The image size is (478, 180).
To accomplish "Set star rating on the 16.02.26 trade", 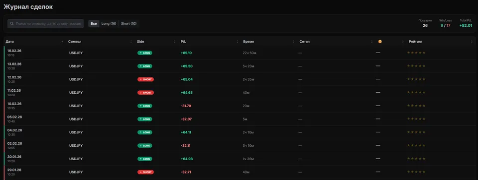I will coord(416,53).
